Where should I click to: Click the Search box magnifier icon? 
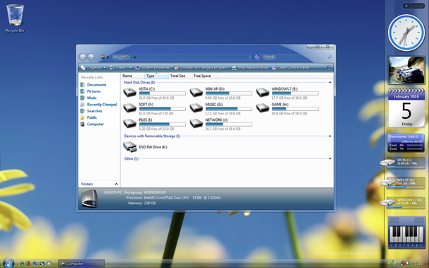329,57
